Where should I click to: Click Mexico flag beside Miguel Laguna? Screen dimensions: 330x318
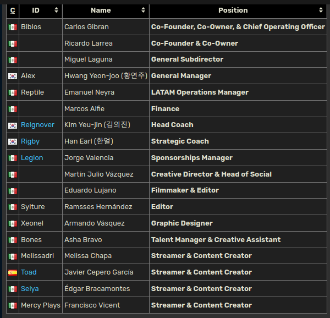point(13,60)
